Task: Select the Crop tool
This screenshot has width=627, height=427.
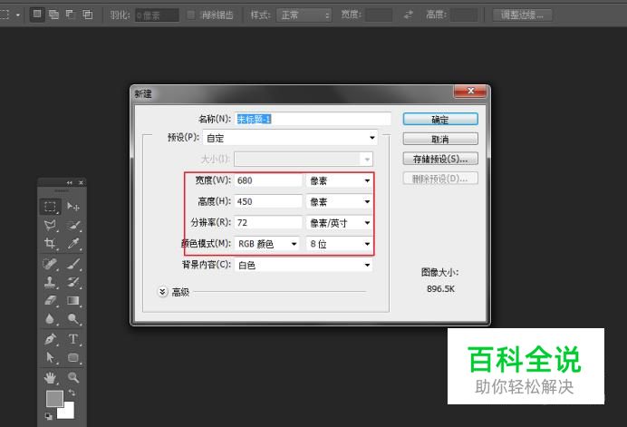Action: point(50,243)
